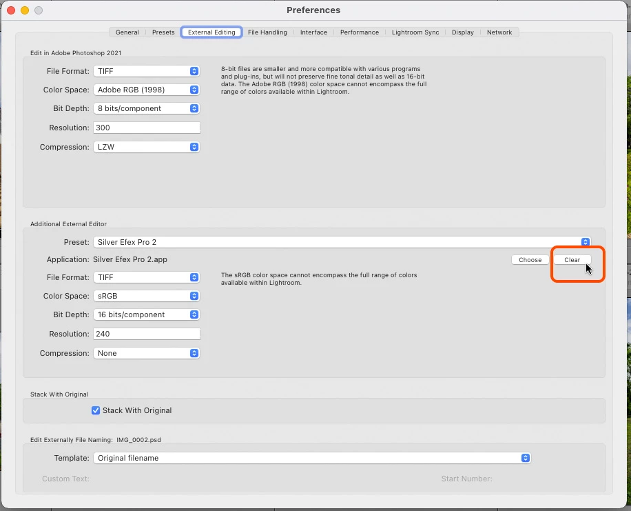Open the 8 bits/component Bit Depth dropdown
This screenshot has height=511, width=631.
[x=147, y=108]
